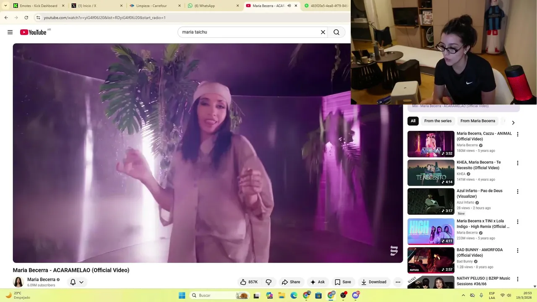Close the Maria Becerra YouTube tab
Screen dimensions: 537x302
coord(296,6)
